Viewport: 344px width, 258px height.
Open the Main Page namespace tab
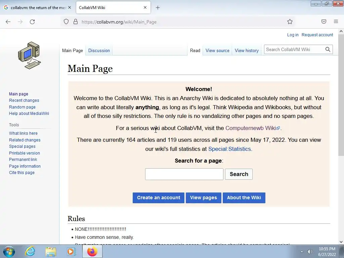click(73, 50)
